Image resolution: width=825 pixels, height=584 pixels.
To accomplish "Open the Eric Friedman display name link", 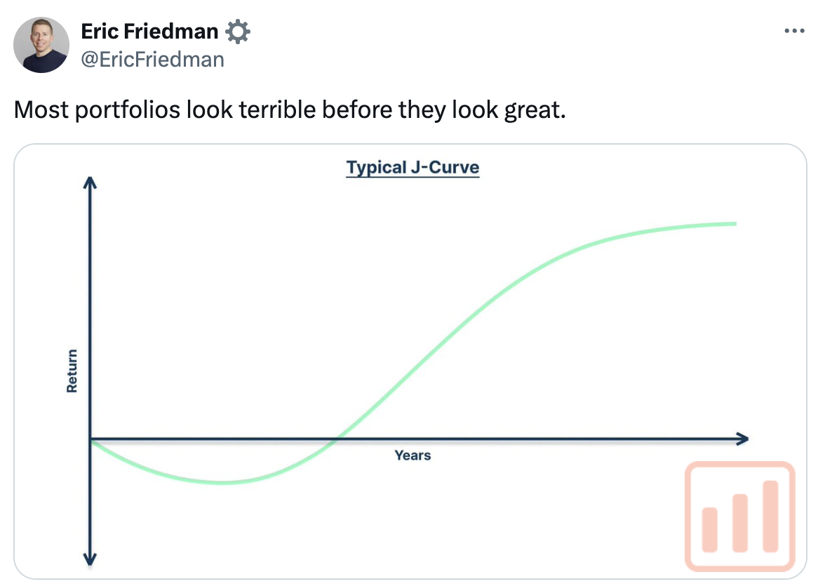I will (149, 32).
